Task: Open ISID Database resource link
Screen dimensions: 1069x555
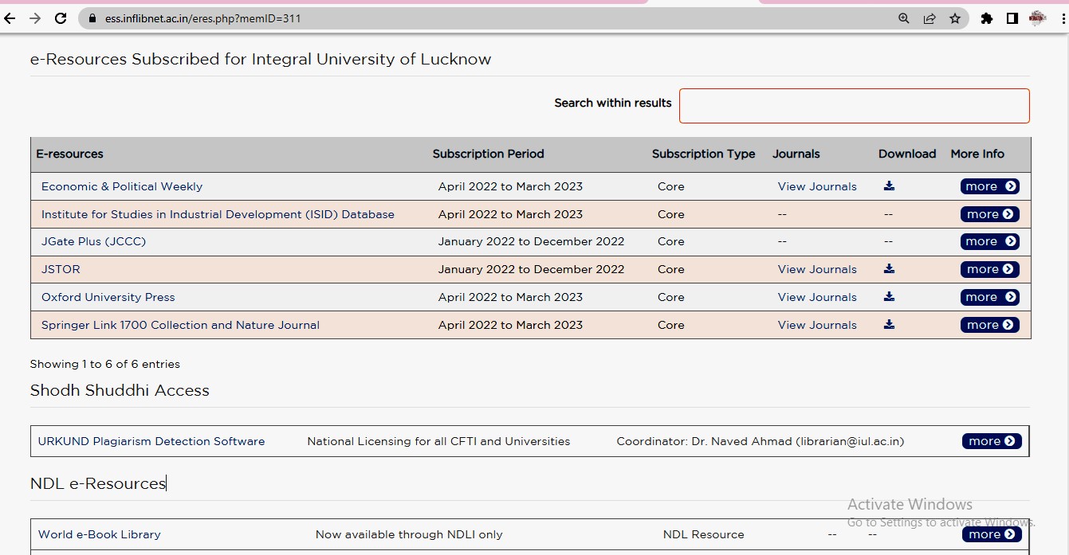Action: 218,214
